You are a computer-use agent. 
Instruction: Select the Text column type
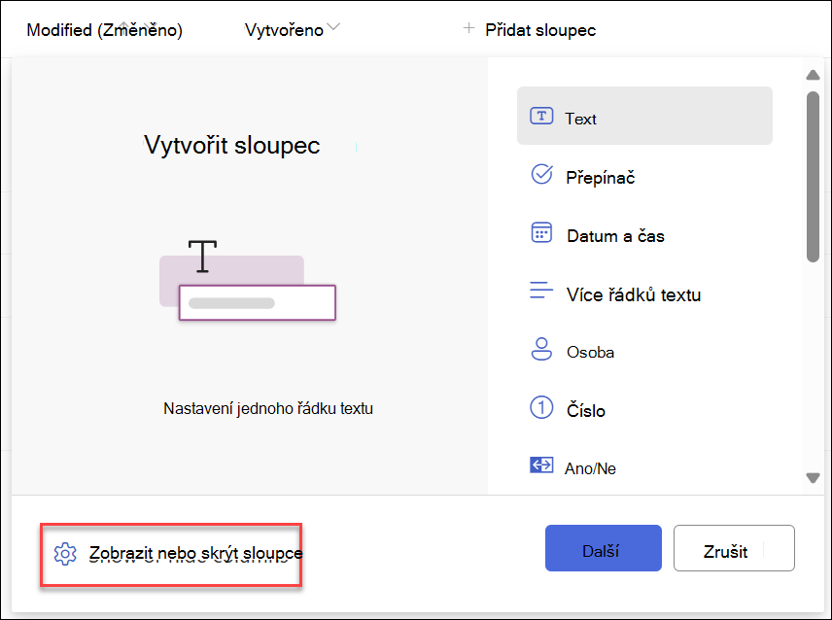tap(644, 116)
